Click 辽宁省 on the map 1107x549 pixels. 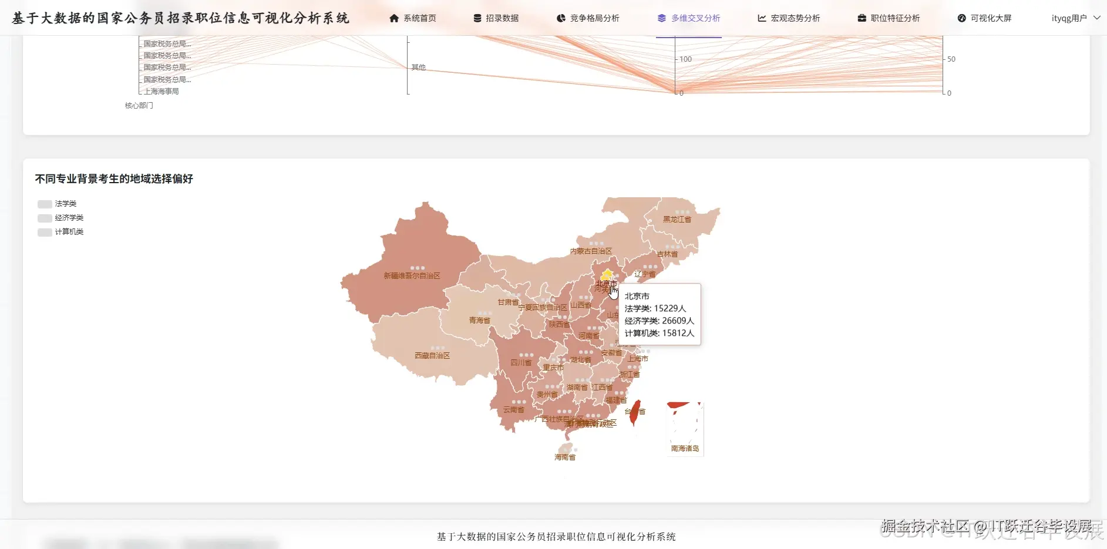tap(645, 274)
